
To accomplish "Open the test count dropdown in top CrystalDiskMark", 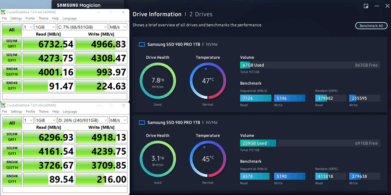I will point(28,27).
